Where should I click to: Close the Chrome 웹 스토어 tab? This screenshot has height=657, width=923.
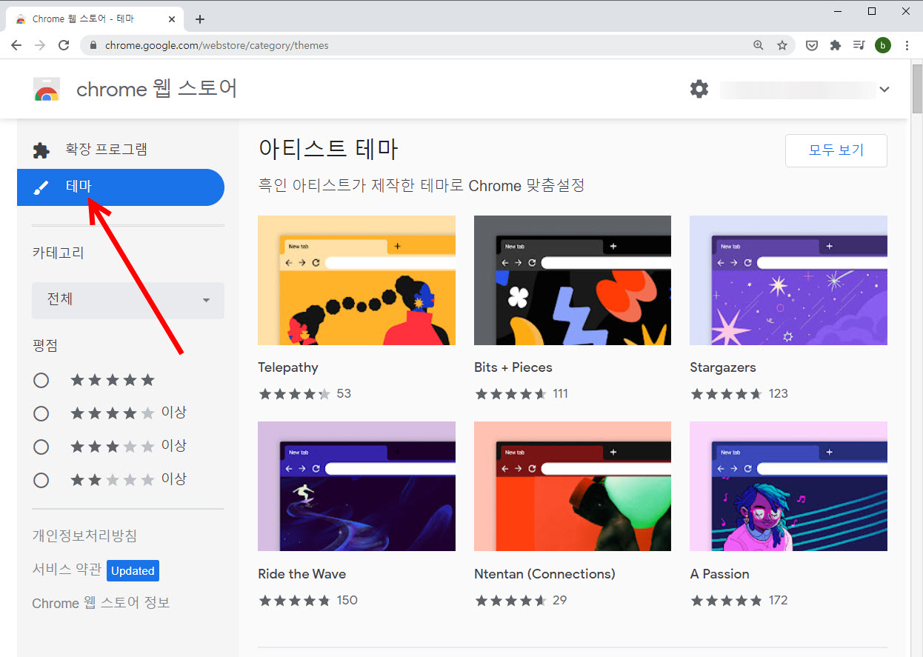pos(173,19)
